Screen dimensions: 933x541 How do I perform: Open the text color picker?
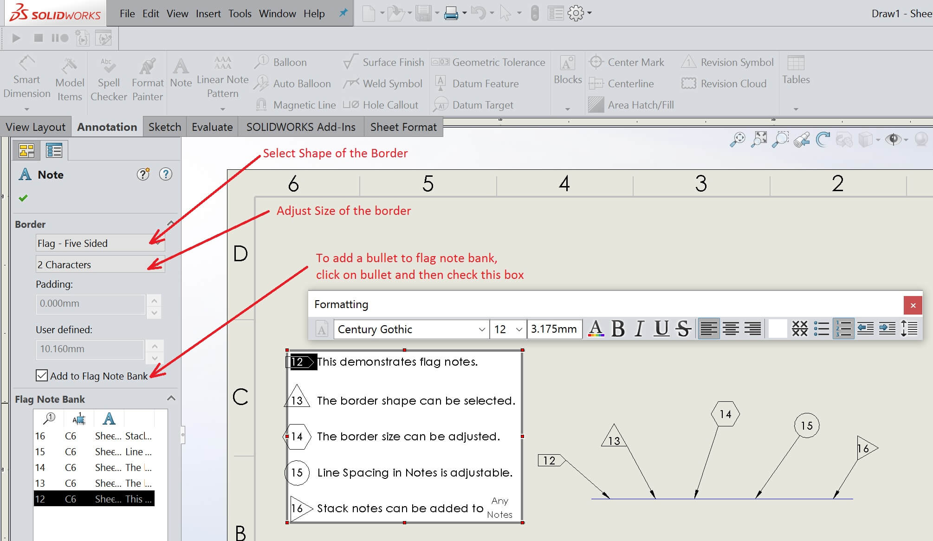click(596, 328)
